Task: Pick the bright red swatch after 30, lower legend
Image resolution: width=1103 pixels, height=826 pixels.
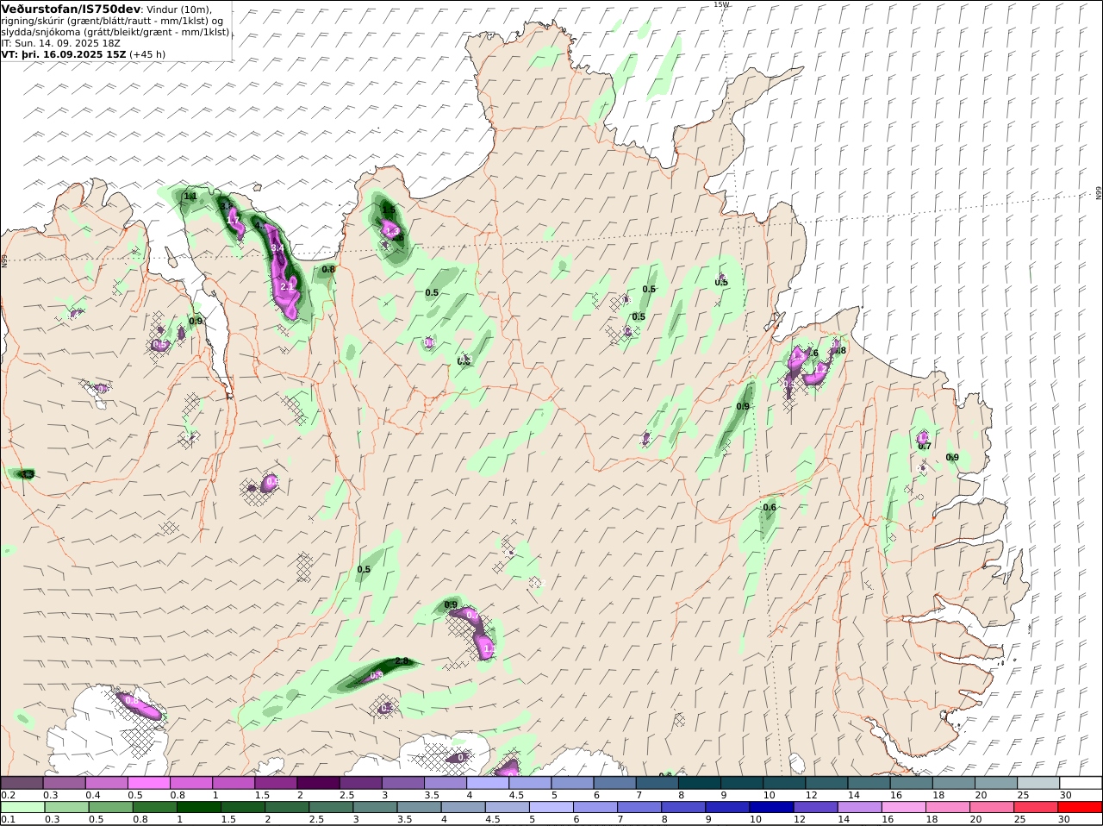Action: [x=1081, y=808]
